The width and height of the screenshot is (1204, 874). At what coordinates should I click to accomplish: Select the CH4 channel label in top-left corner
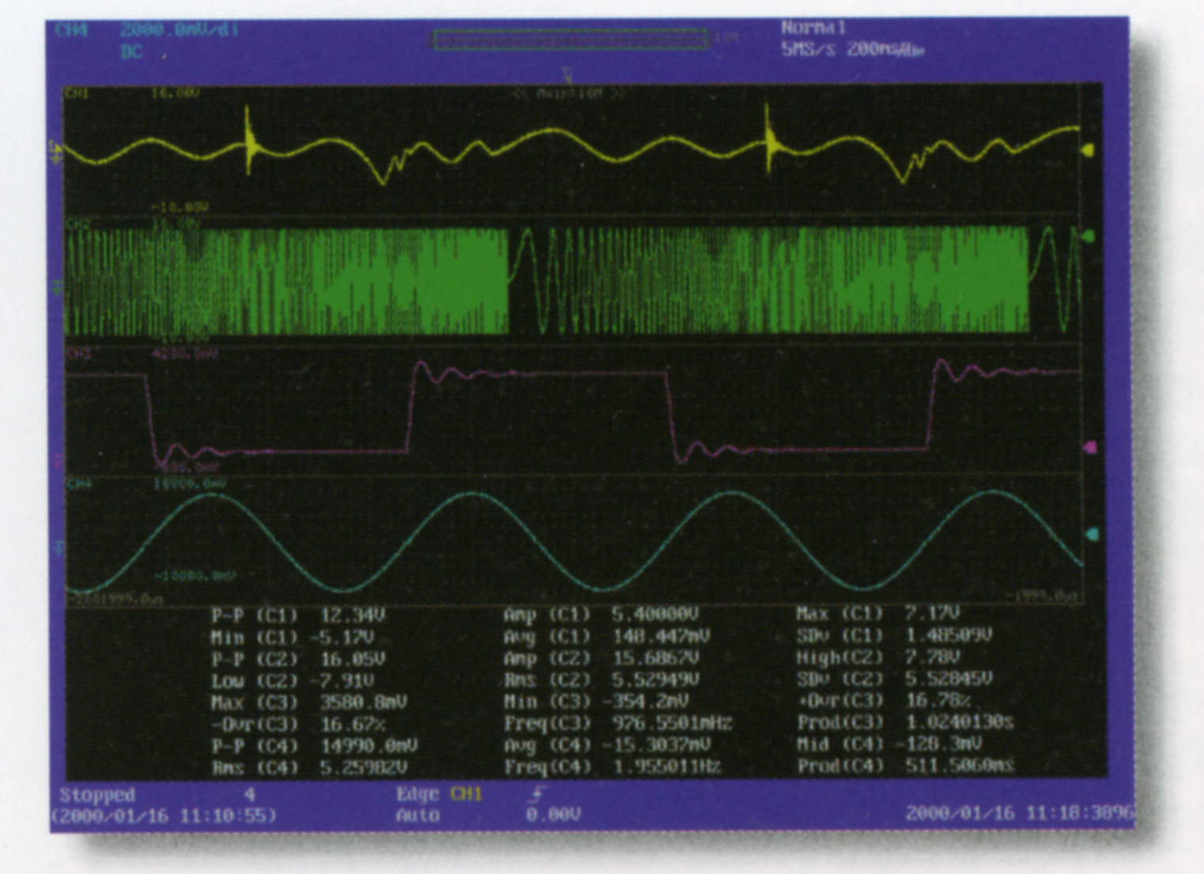73,31
